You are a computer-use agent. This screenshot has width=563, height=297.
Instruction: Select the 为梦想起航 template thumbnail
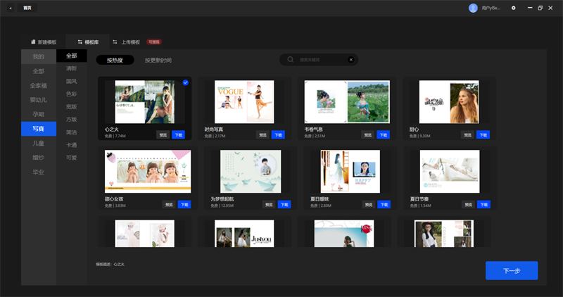point(251,171)
